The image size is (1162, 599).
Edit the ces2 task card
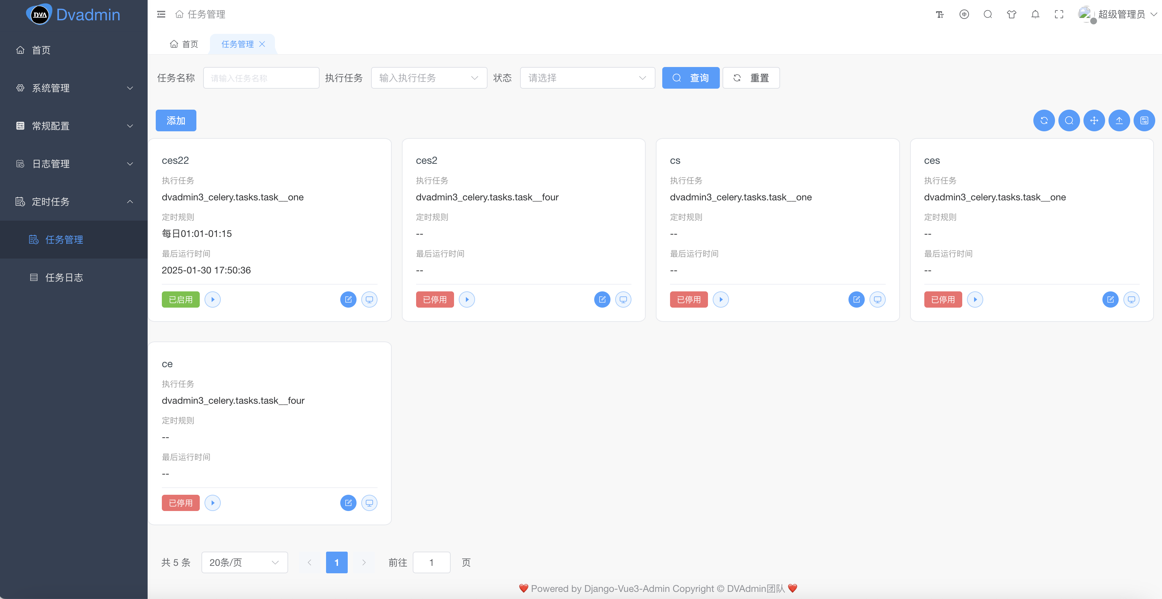[602, 299]
